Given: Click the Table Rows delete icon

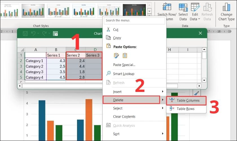Looking at the screenshot, I should (x=172, y=108).
